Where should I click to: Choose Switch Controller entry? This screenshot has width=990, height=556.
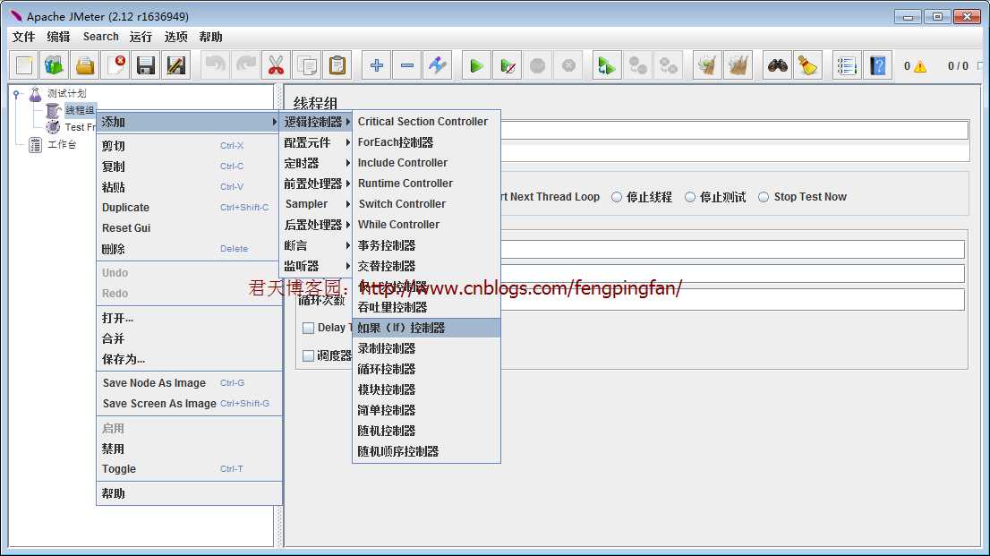point(426,204)
